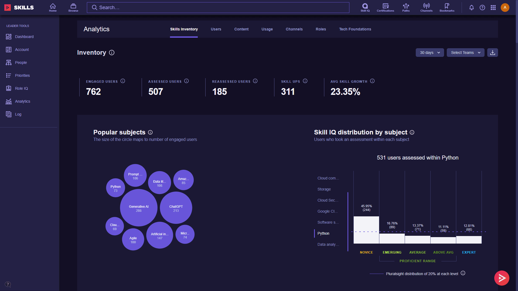Select Python in the Skill IQ distribution list

pos(323,233)
